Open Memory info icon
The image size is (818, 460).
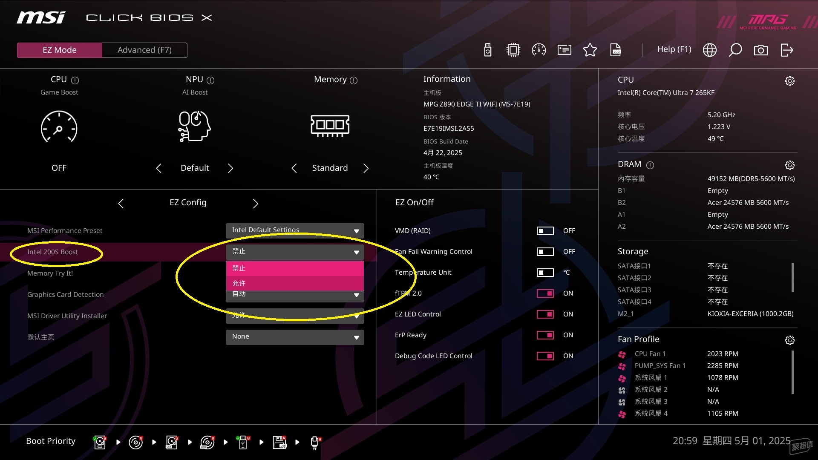click(x=354, y=80)
